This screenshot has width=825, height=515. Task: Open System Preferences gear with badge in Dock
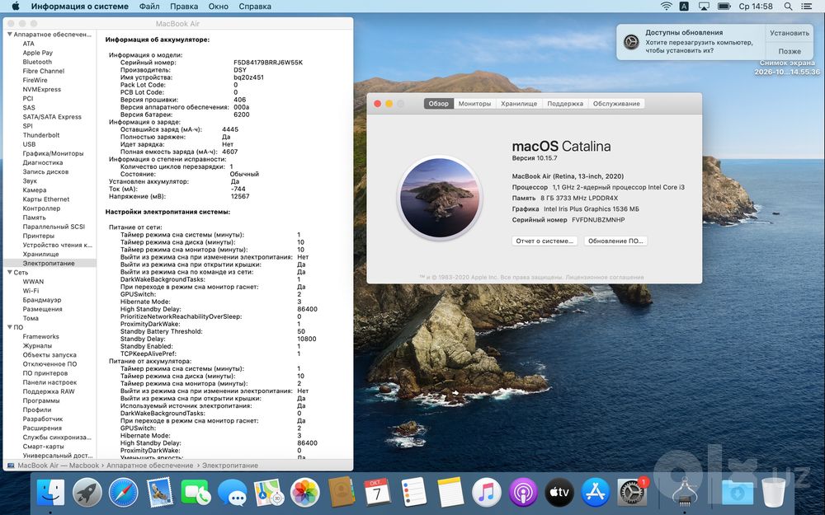click(x=632, y=493)
